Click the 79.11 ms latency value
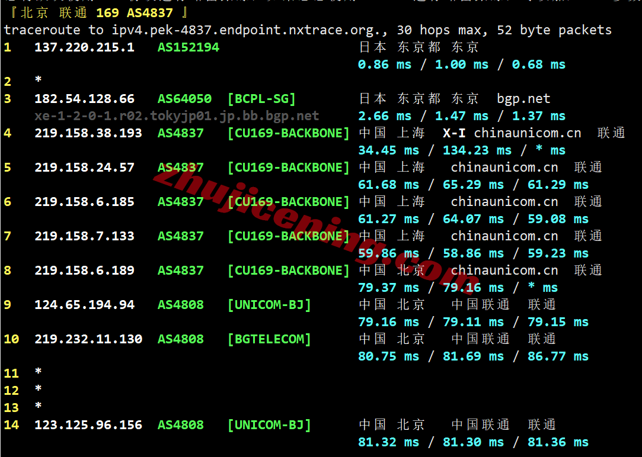The width and height of the screenshot is (642, 457). [x=473, y=322]
